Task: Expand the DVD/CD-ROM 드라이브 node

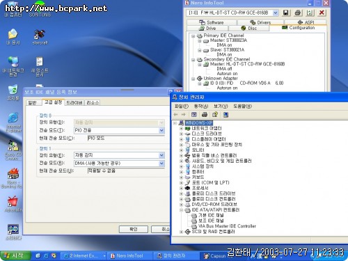Action: [x=181, y=205]
